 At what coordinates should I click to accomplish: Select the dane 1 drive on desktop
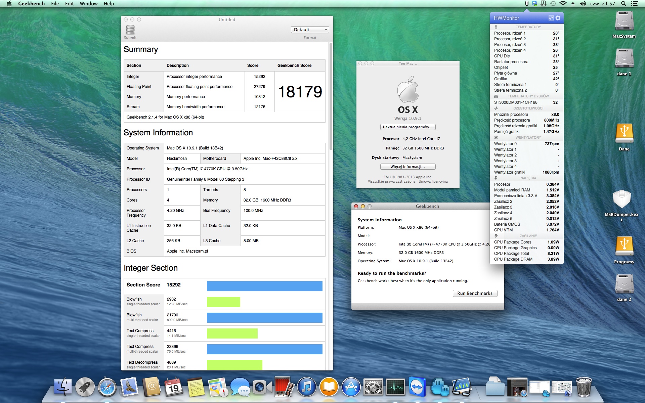tap(624, 62)
